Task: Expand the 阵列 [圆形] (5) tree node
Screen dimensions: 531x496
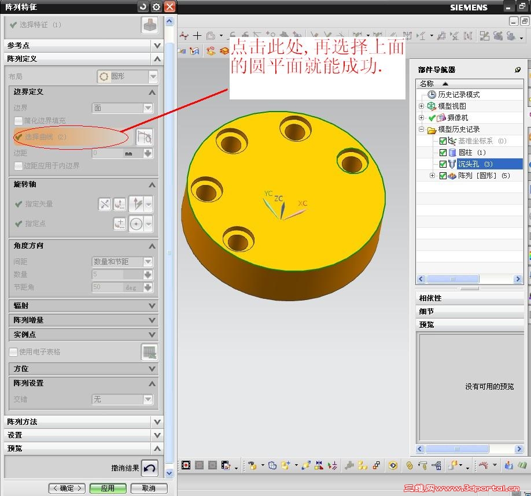Action: (432, 176)
